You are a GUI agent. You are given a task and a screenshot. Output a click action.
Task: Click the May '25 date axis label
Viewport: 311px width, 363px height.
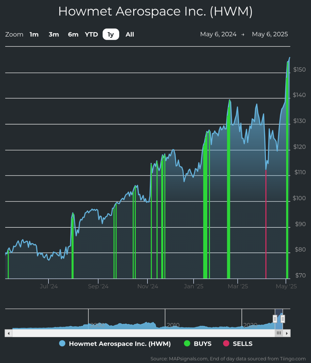(x=286, y=286)
